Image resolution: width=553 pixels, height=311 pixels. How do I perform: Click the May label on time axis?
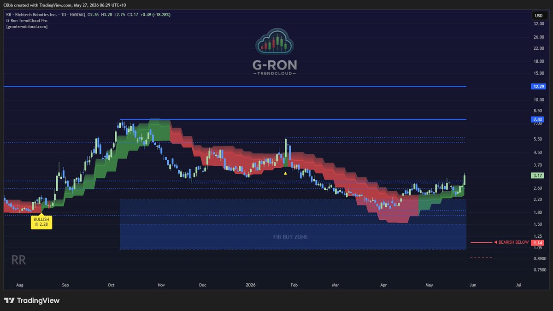[x=429, y=285]
